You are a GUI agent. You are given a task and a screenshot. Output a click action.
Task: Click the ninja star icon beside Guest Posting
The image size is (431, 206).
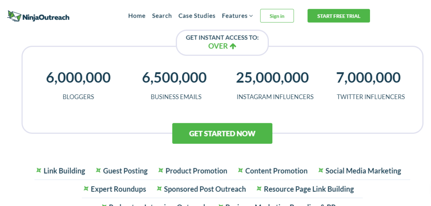[x=98, y=170]
